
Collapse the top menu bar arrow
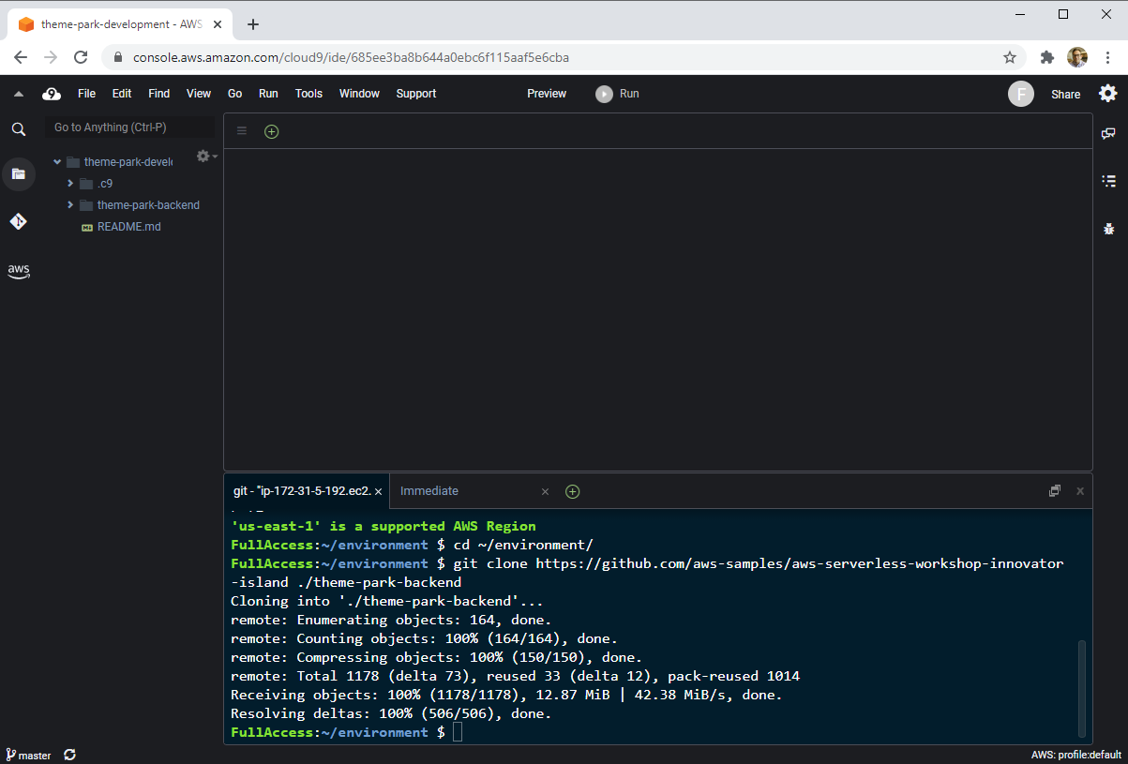coord(18,94)
